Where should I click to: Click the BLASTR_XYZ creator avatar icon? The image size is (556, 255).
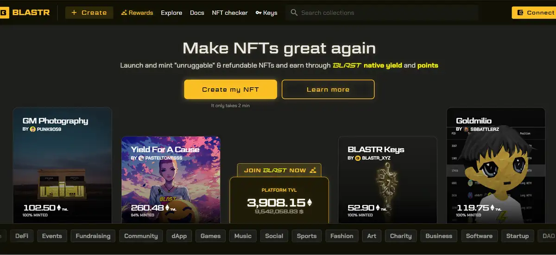tap(358, 158)
